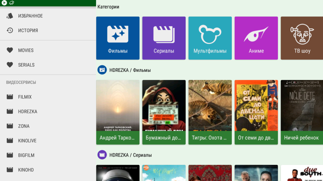Screen dimensions: 323x181
Task: Click the heart icon next to SERIALS
Action: click(10, 65)
